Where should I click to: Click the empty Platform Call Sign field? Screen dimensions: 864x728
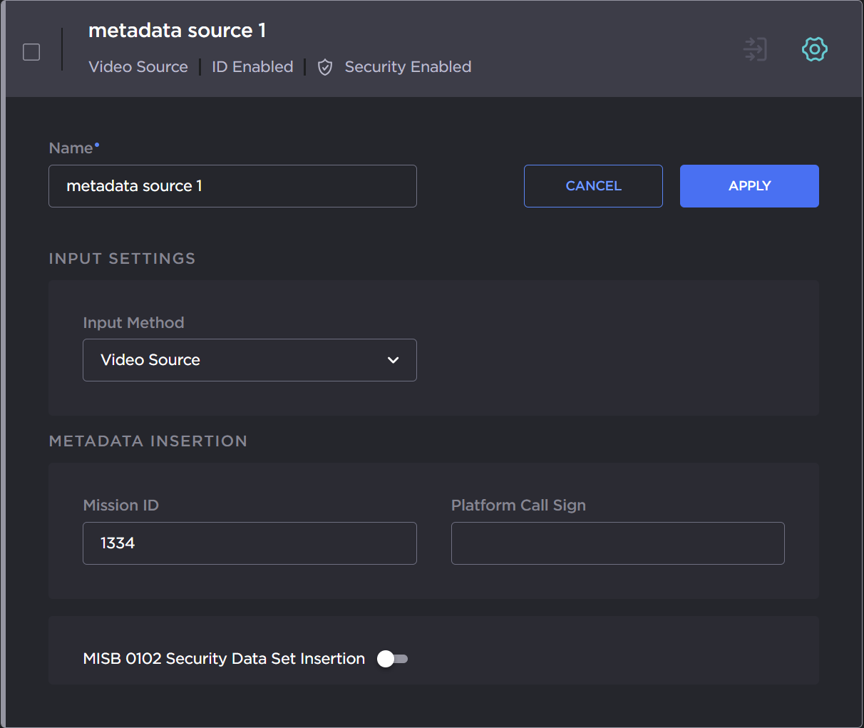click(x=617, y=543)
